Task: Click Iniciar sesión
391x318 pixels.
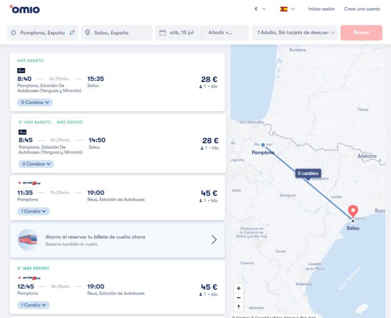Action: (321, 9)
